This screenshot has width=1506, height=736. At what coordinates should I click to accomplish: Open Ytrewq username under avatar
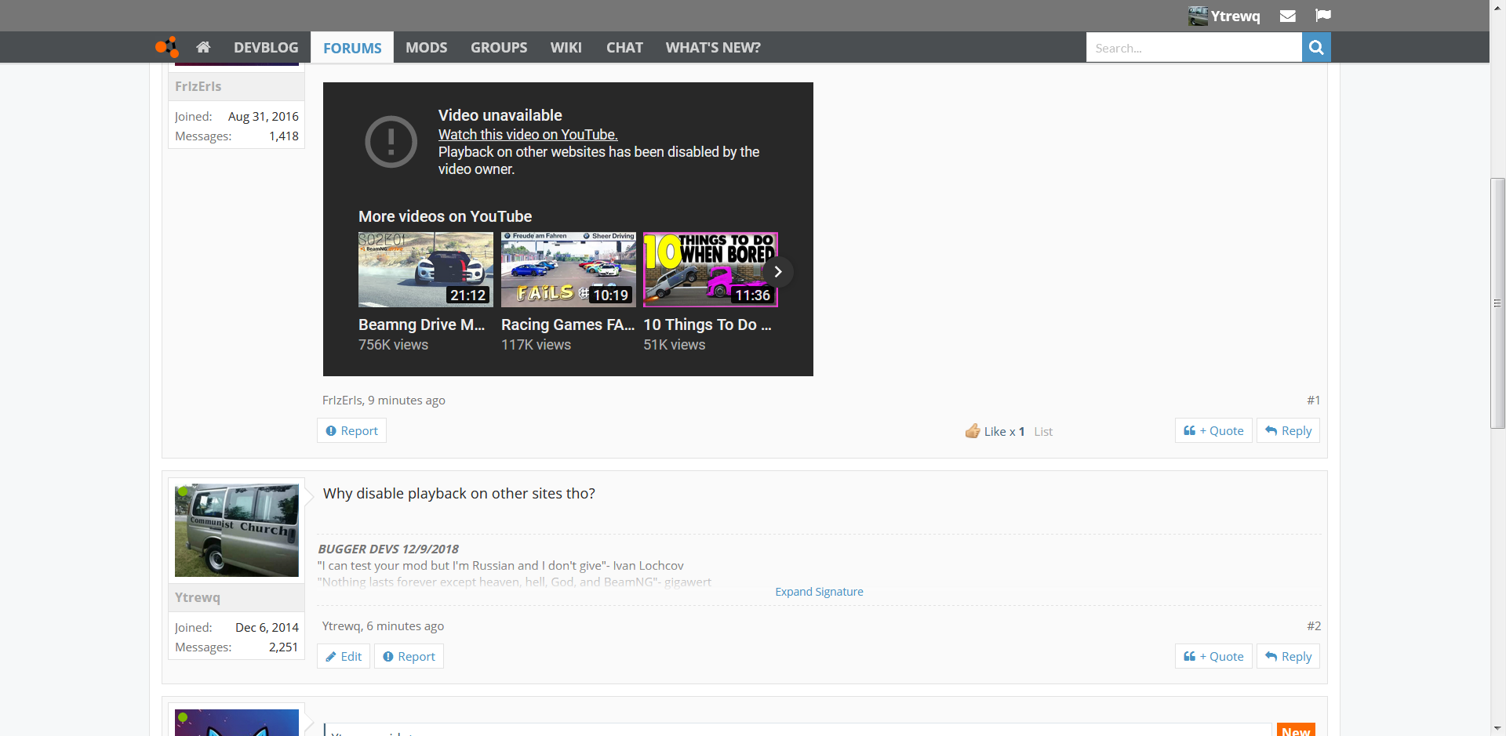tap(198, 597)
